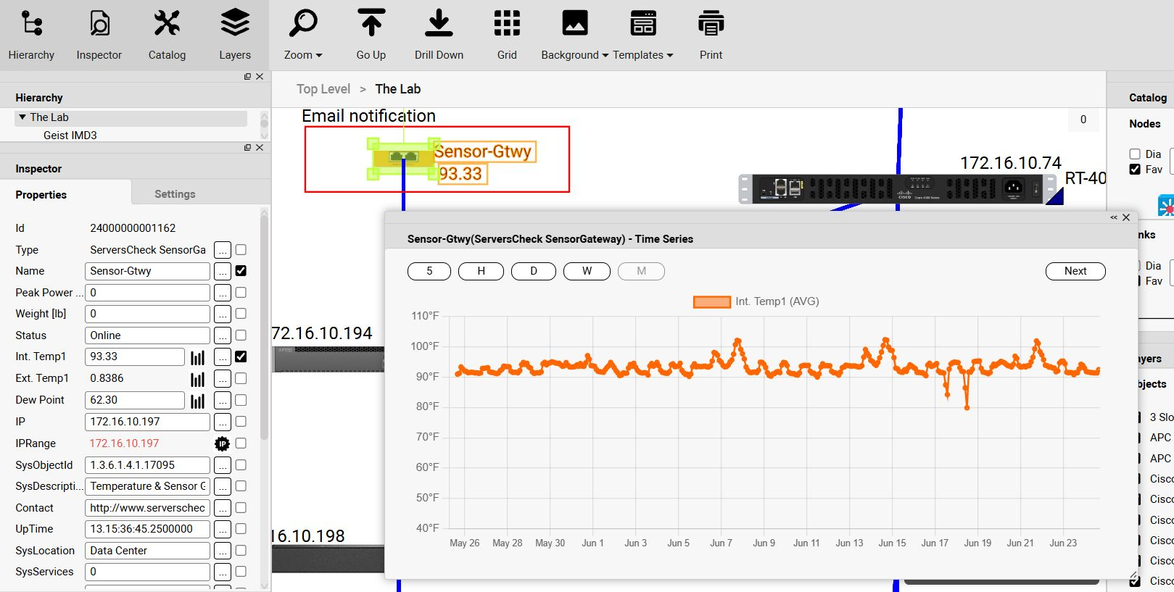
Task: Click the ellipsis button beside Status field
Action: click(223, 335)
